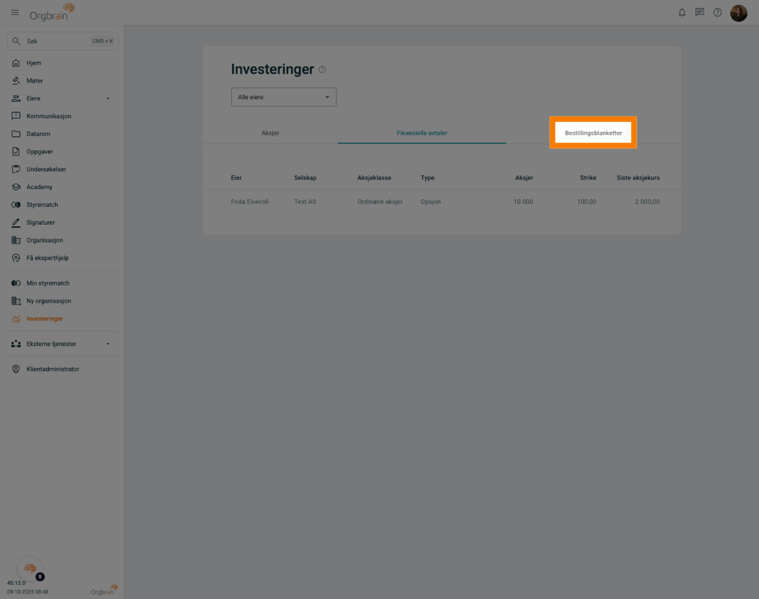Screen dimensions: 759x599
Task: Click the Styrematch icon
Action: [x=16, y=205]
